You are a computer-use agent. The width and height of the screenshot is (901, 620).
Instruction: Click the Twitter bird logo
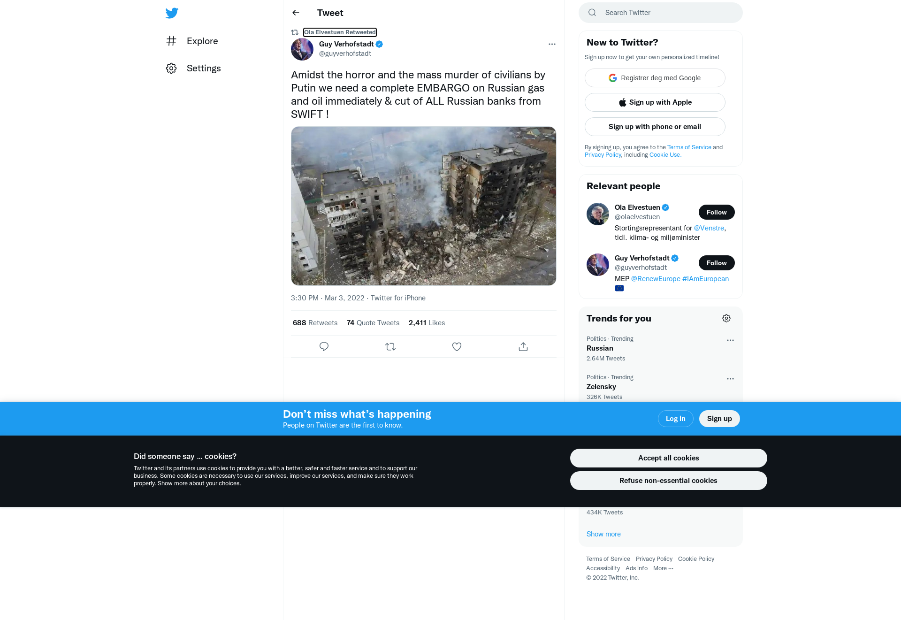point(172,13)
